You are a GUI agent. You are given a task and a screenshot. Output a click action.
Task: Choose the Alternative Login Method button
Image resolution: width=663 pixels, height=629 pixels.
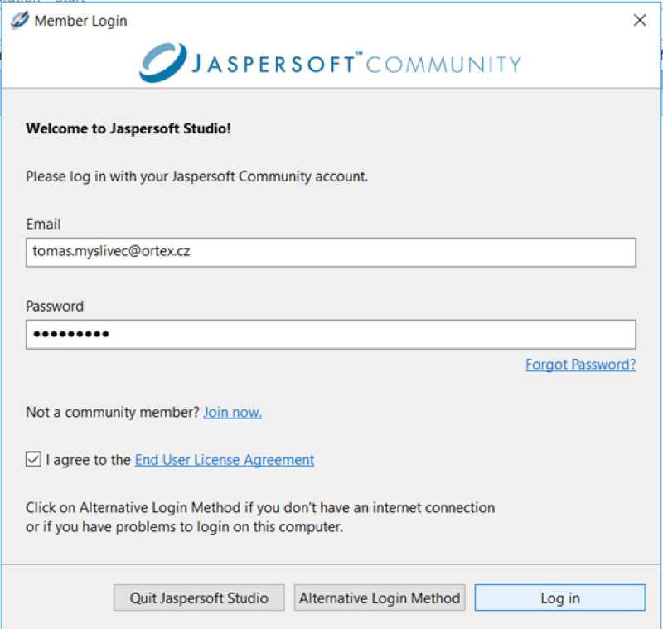coord(380,598)
